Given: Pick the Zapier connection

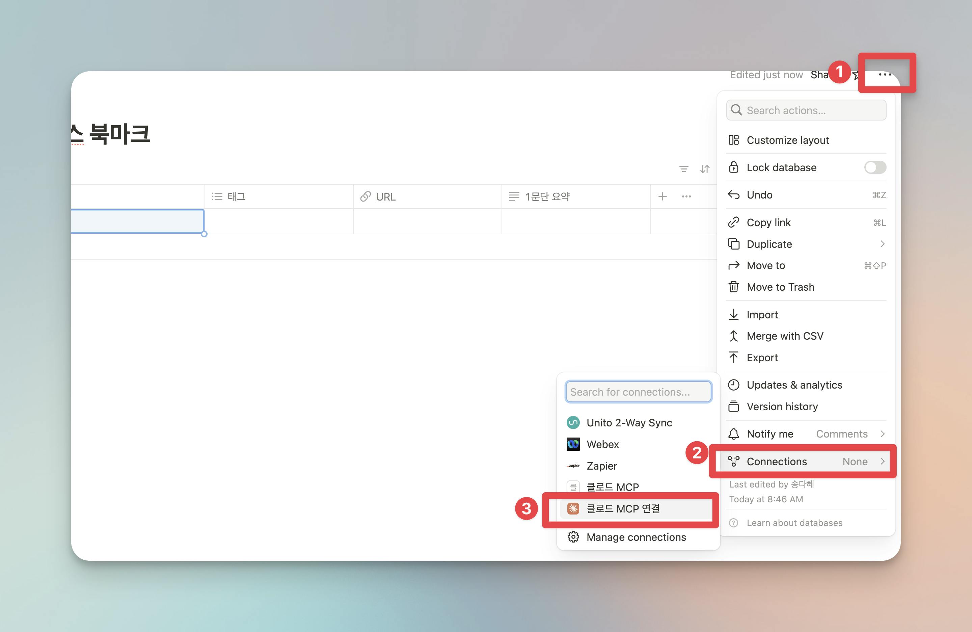Looking at the screenshot, I should coord(601,466).
